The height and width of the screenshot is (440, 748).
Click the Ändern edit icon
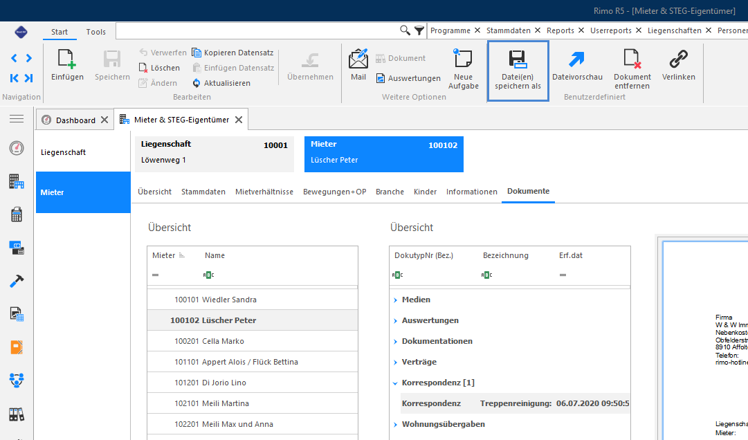pyautogui.click(x=143, y=83)
